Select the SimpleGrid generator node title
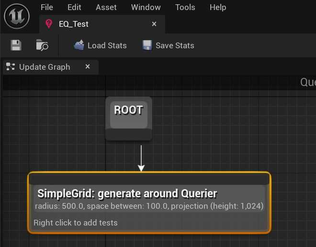Viewport: 316px width, 247px height. click(x=127, y=193)
